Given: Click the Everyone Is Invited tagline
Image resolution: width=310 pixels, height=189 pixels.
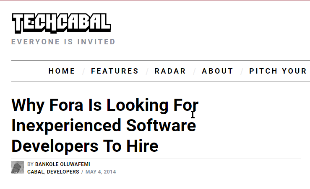Looking at the screenshot, I should (x=63, y=42).
